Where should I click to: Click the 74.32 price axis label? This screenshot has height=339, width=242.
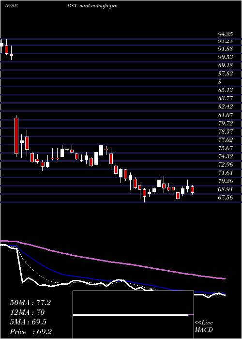(226, 156)
